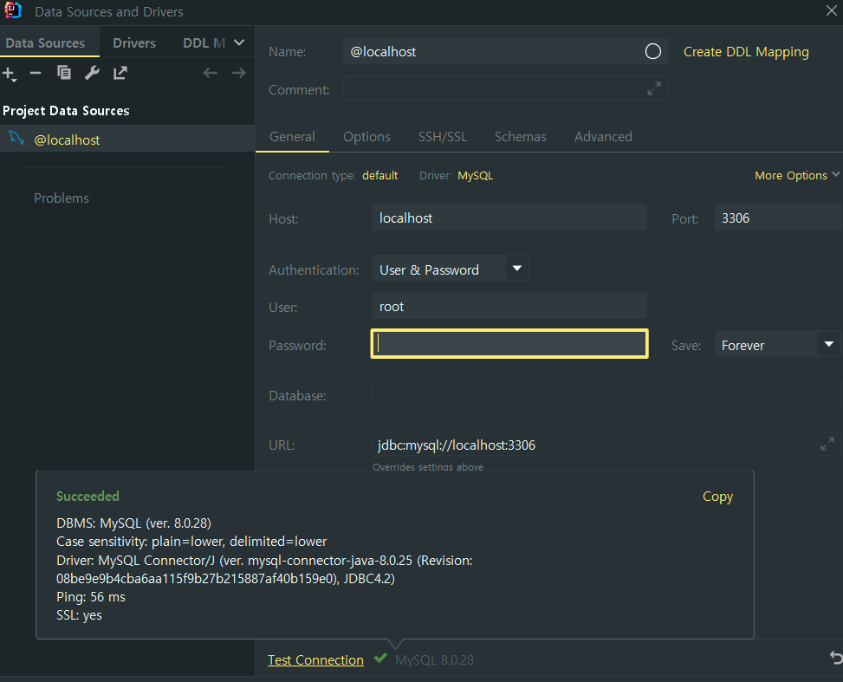Screen dimensions: 843x682
Task: Click the User input field
Action: point(509,306)
